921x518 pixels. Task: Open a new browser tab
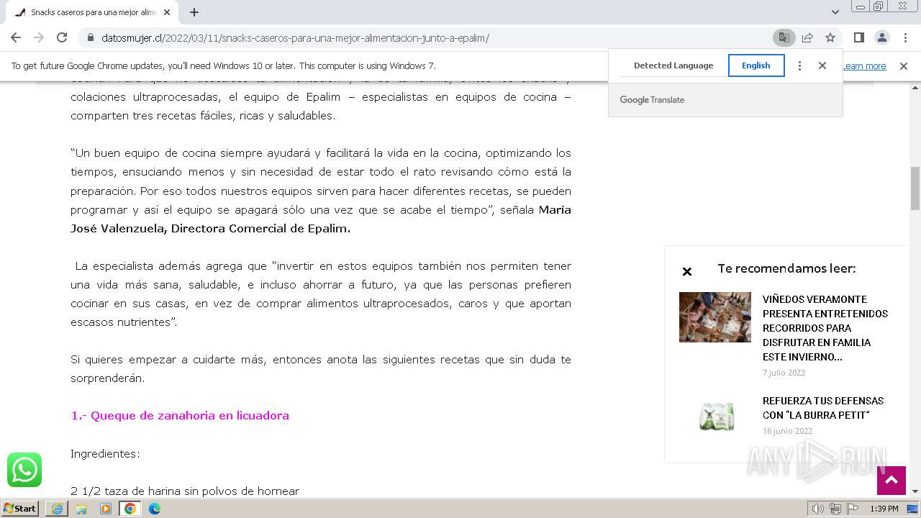[194, 12]
